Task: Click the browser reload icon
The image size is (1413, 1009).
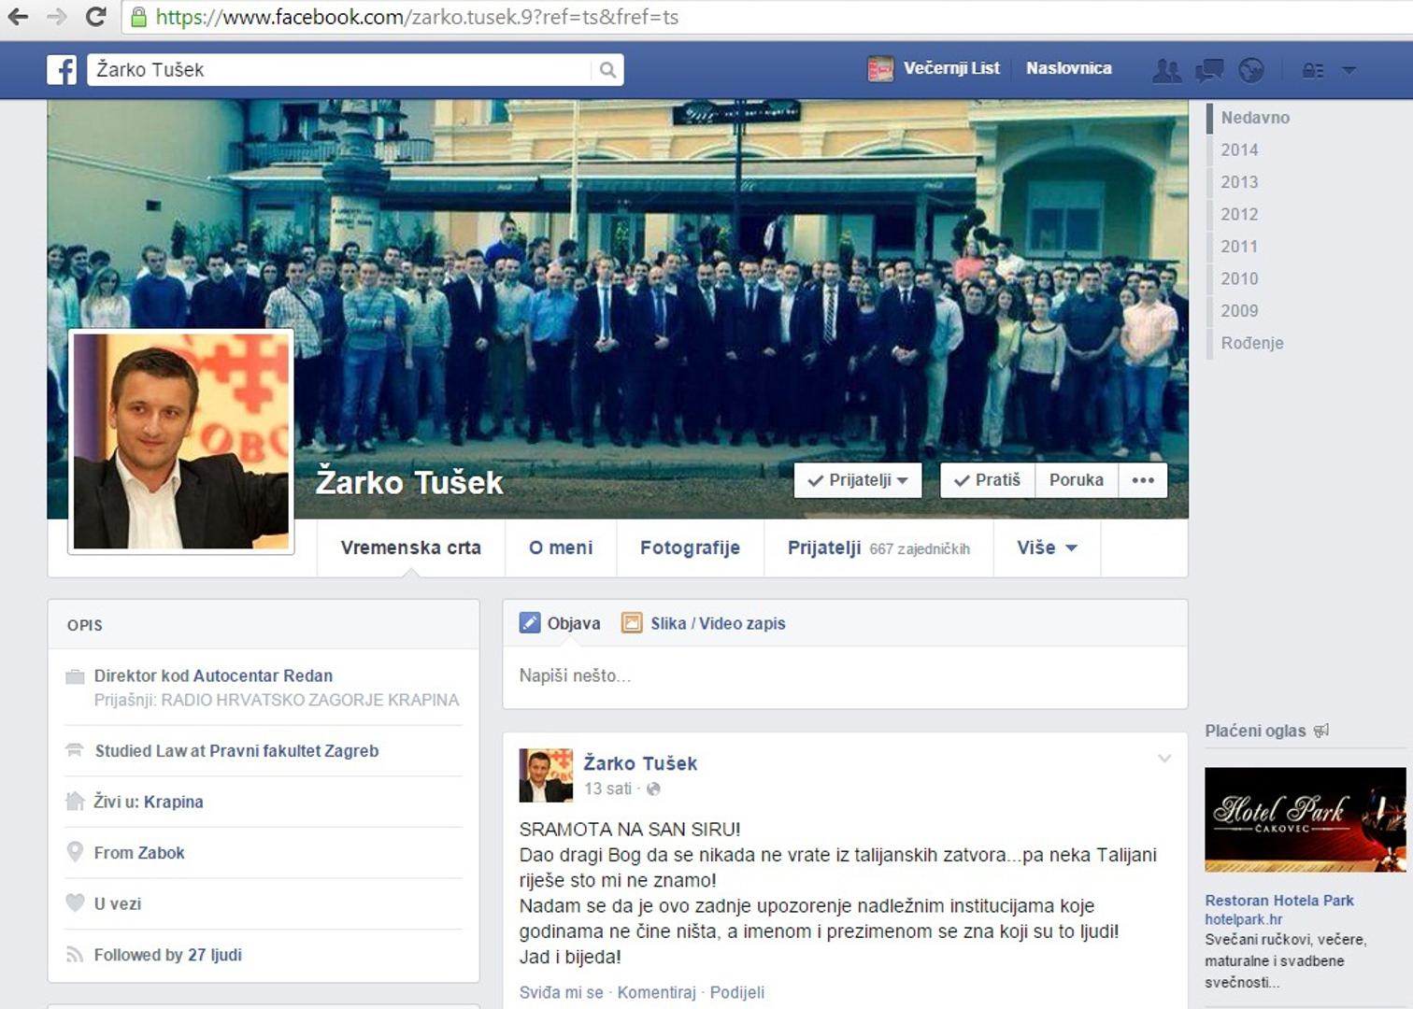Action: [95, 17]
